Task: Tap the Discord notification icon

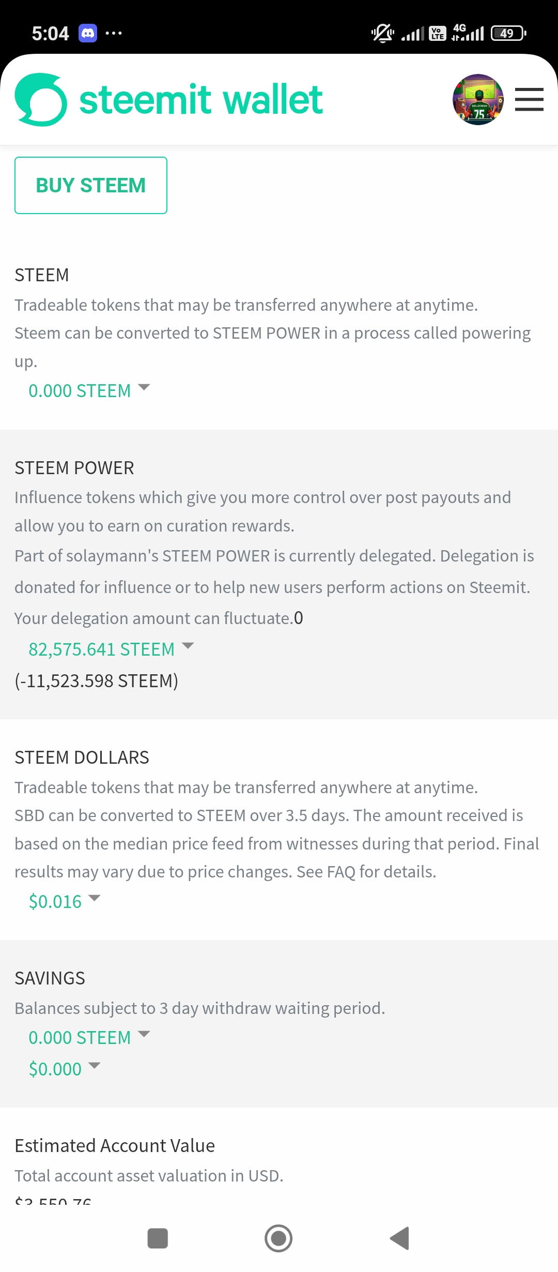Action: 88,33
